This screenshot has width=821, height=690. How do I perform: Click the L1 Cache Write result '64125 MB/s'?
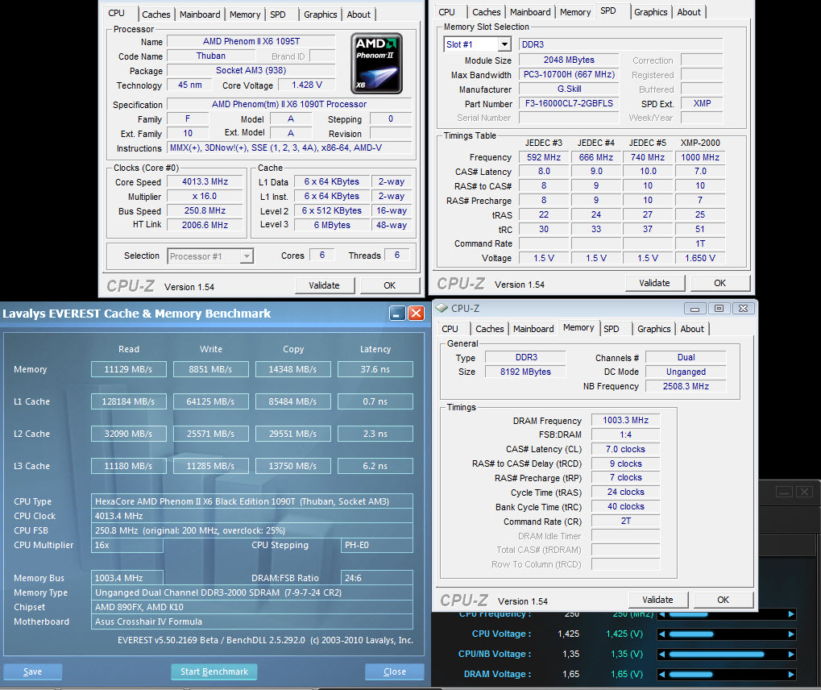(x=210, y=402)
